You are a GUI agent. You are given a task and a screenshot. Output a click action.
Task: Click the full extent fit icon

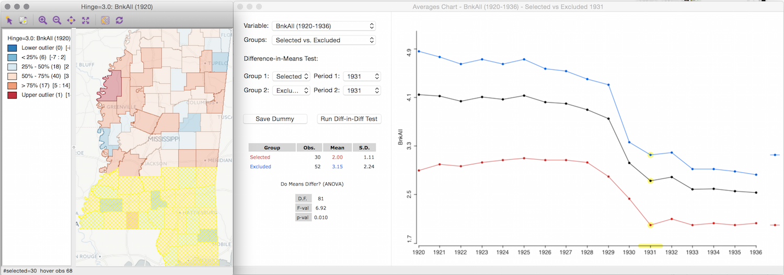[86, 20]
